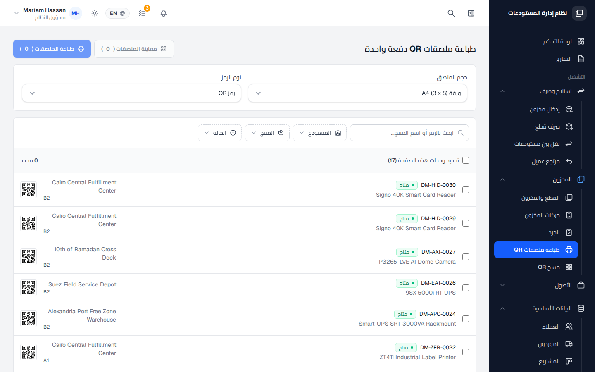Click the warehouse system logo icon
Viewport: 595px width, 372px height.
coord(579,13)
